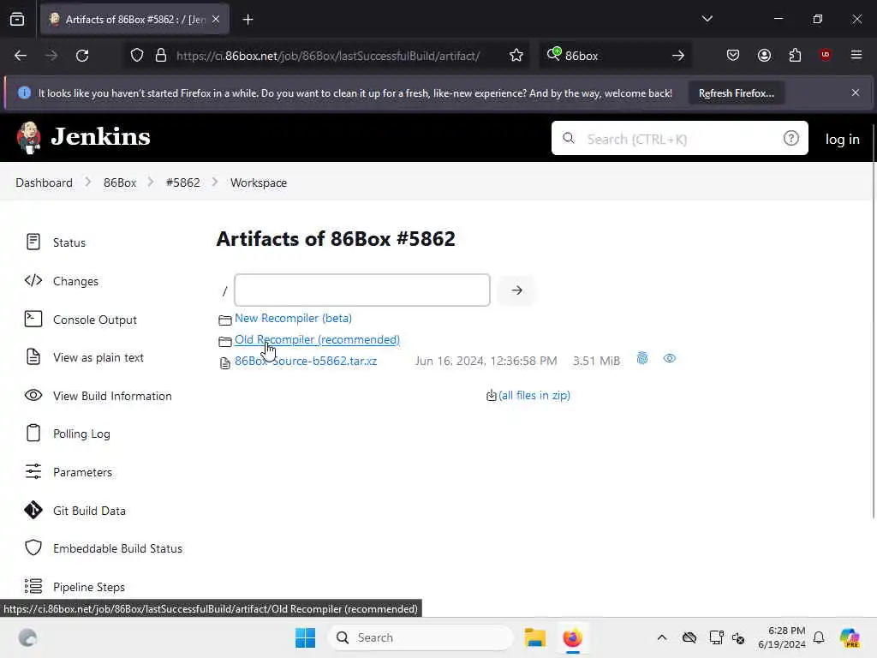The image size is (877, 658).
Task: Show hidden system tray icons
Action: [662, 637]
